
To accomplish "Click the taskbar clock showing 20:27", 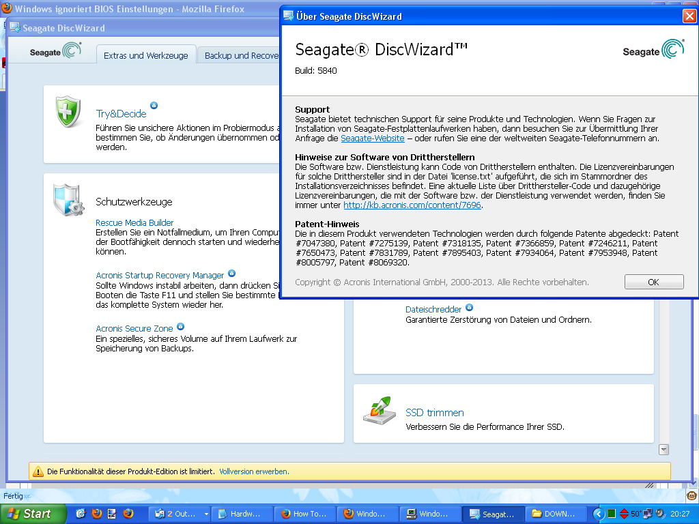I will pyautogui.click(x=680, y=514).
